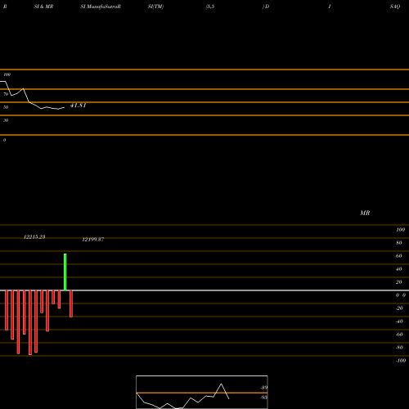This screenshot has width=409, height=409.
Task: Click the 12199.87 price label
Action: 93,240
